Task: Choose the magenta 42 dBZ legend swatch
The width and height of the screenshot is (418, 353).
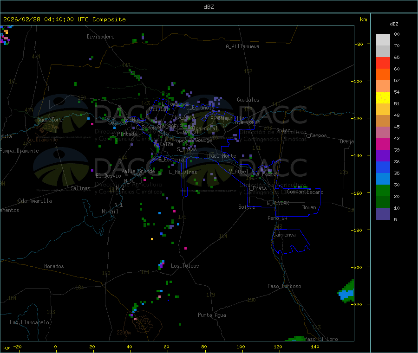Action: point(383,144)
